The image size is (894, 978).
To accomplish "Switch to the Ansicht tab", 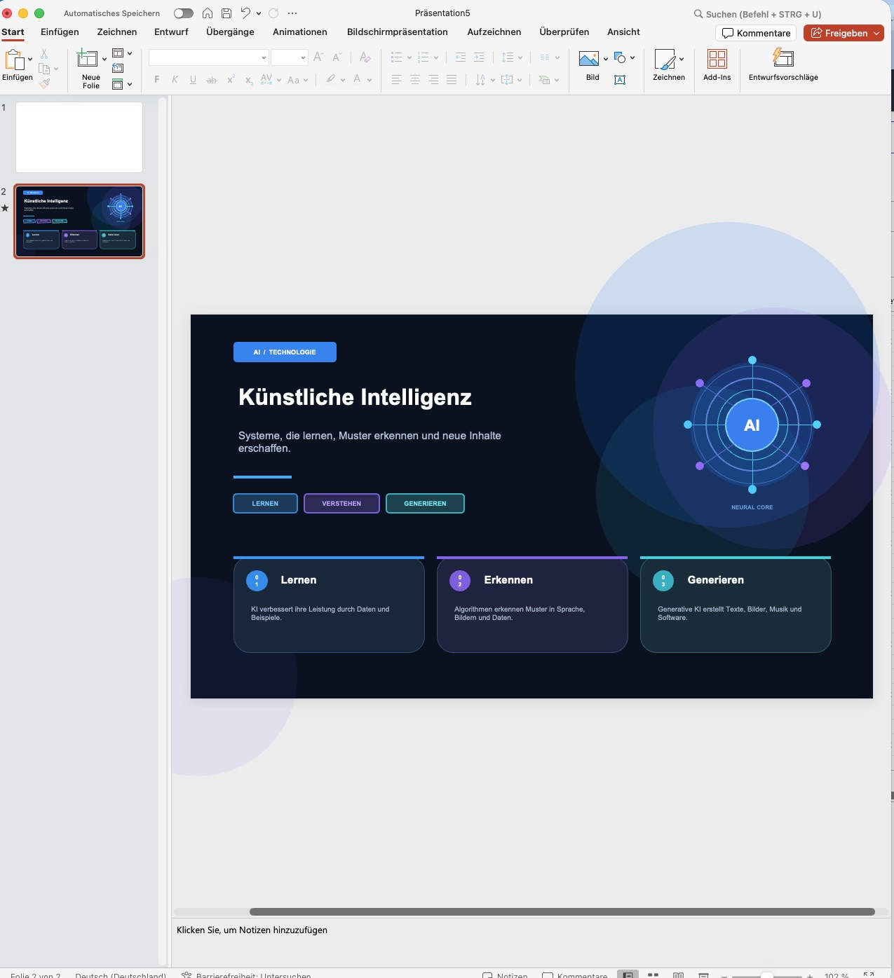I will pos(623,32).
